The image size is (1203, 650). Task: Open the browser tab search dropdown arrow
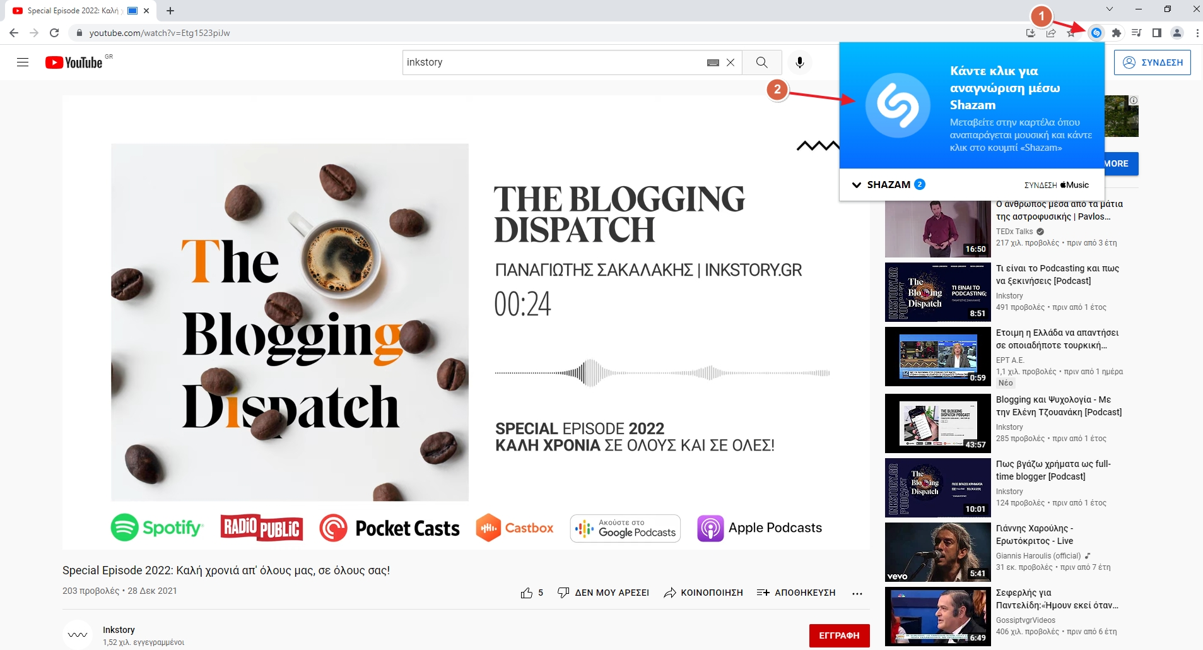click(1110, 9)
